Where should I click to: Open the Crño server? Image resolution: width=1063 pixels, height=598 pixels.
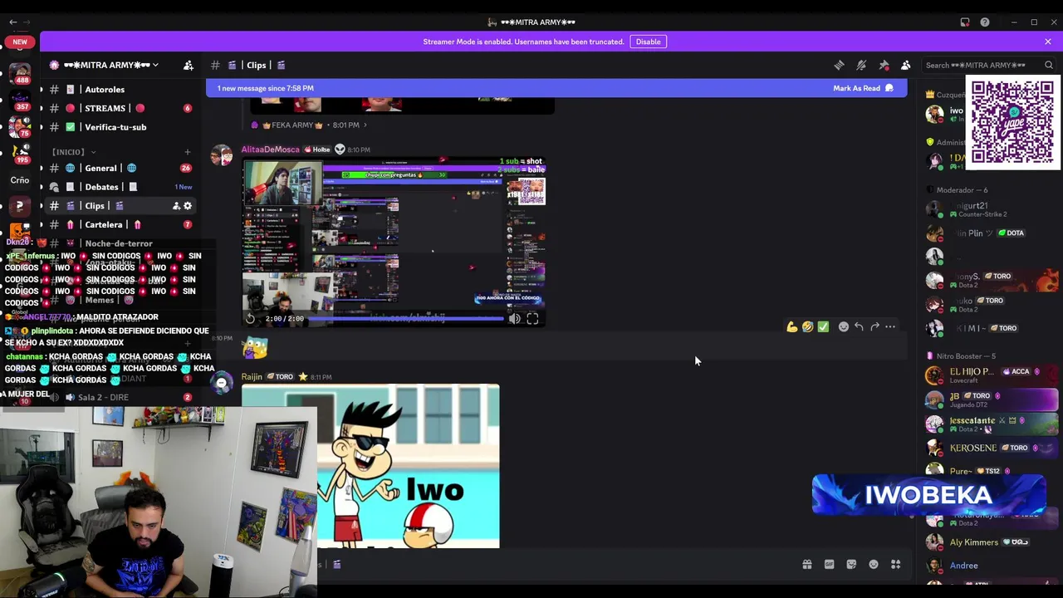(20, 179)
